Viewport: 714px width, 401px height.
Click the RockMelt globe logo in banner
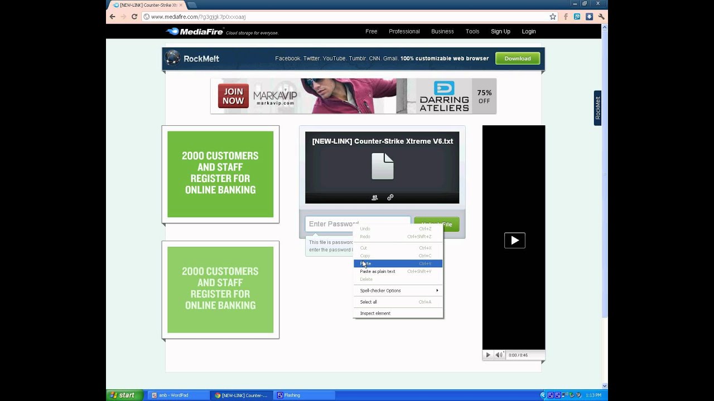(173, 58)
